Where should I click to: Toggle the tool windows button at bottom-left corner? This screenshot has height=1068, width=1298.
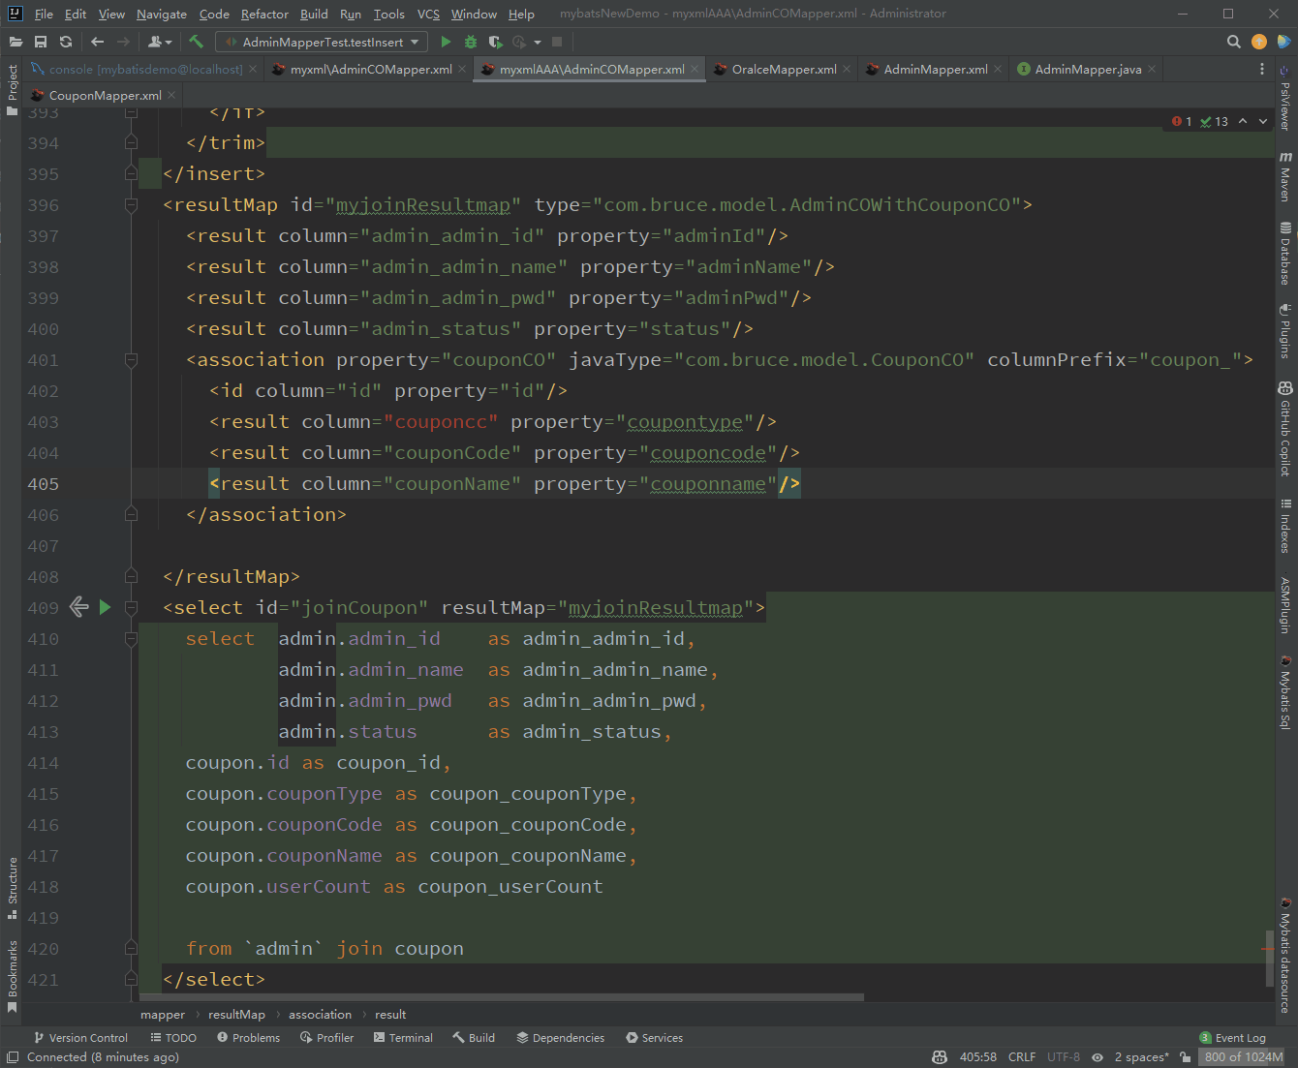click(x=13, y=1056)
